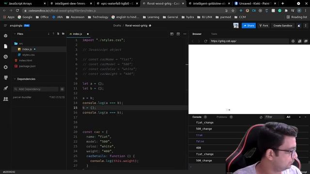Bookmark the page with the star icon
This screenshot has width=310, height=174.
coord(233,11)
